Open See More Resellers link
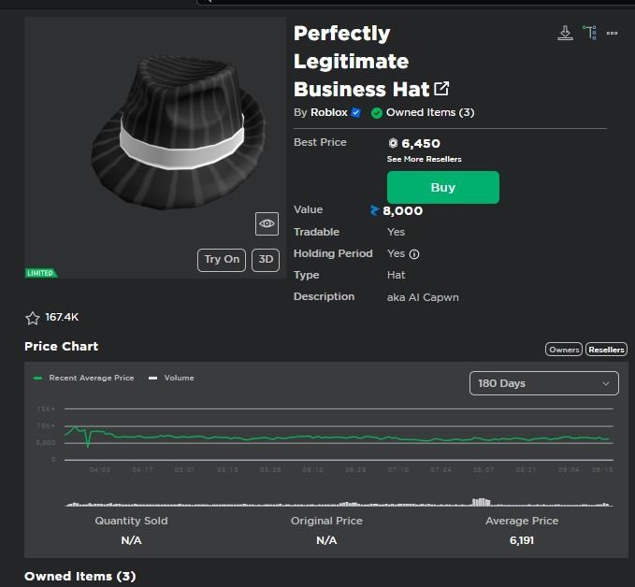This screenshot has width=635, height=587. point(424,159)
